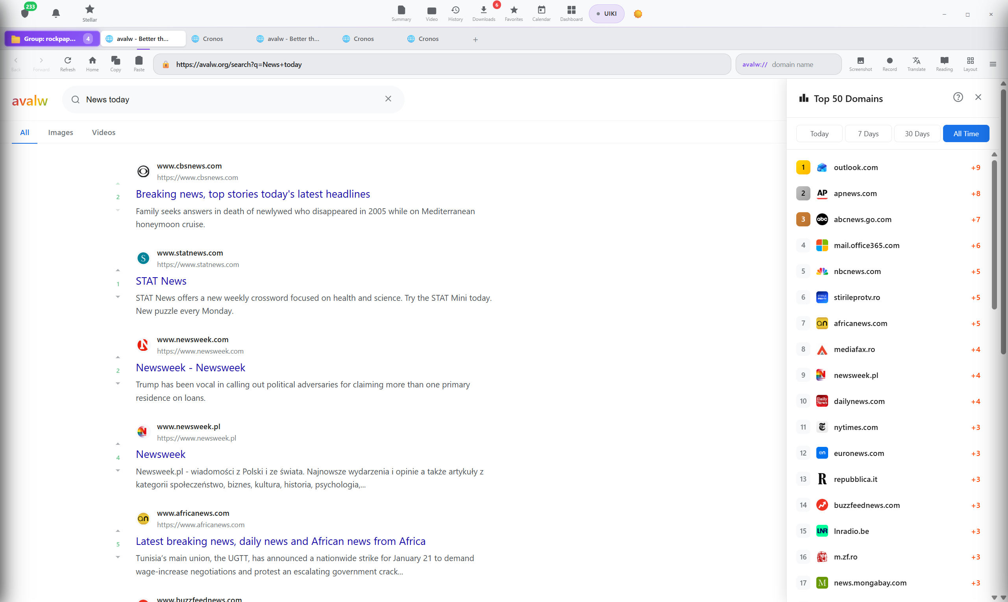Viewport: 1008px width, 602px height.
Task: Enter Reading mode
Action: (x=944, y=64)
